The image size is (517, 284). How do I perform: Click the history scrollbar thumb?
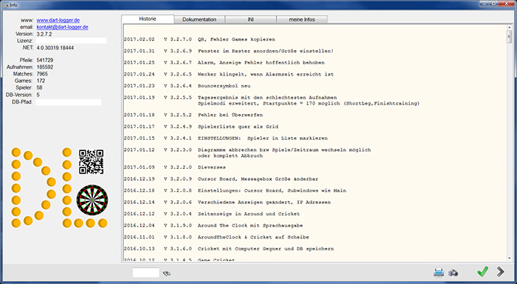pyautogui.click(x=509, y=37)
